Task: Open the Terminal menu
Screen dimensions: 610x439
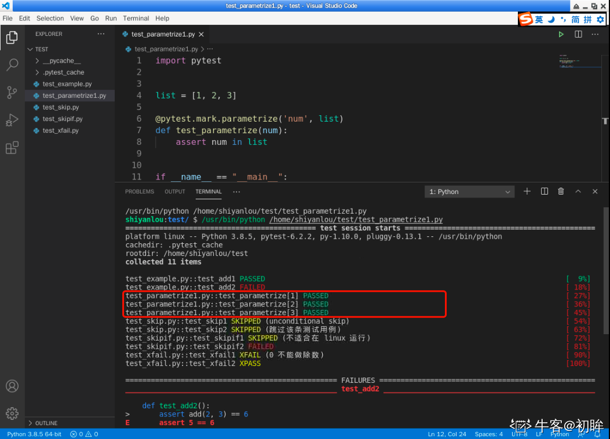Action: pos(136,19)
